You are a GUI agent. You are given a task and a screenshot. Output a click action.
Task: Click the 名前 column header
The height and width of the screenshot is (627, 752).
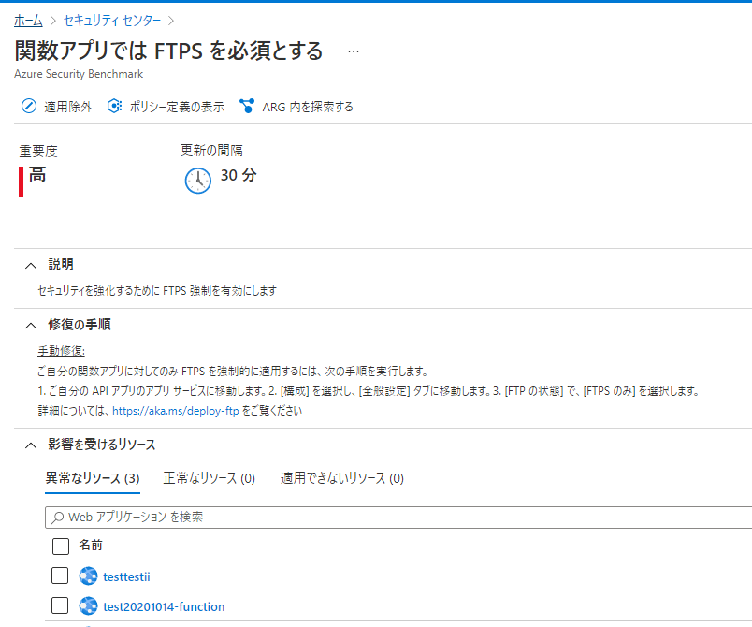click(91, 545)
